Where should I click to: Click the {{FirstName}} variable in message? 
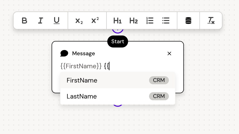[x=81, y=66]
